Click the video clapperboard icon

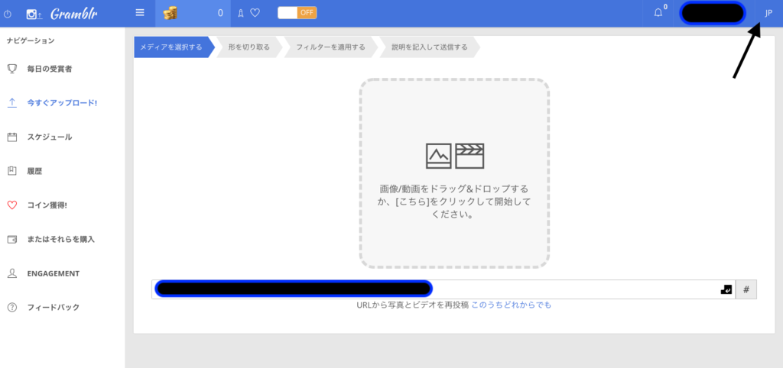point(470,156)
